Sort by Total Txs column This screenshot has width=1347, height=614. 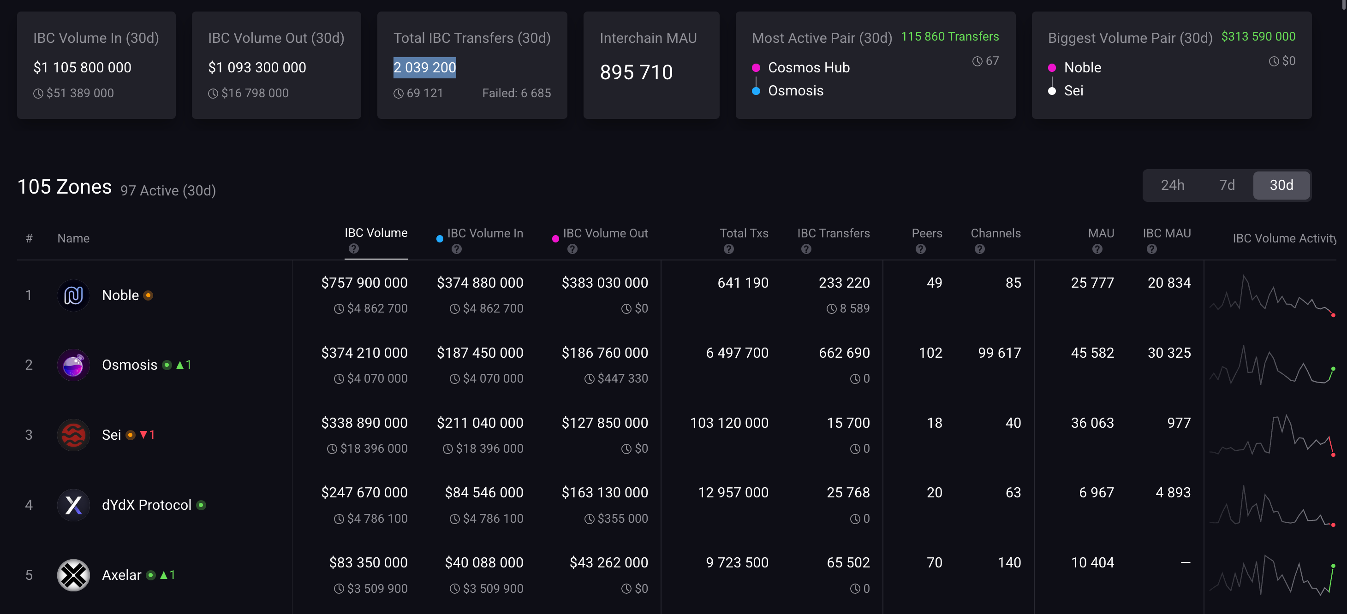click(x=744, y=233)
